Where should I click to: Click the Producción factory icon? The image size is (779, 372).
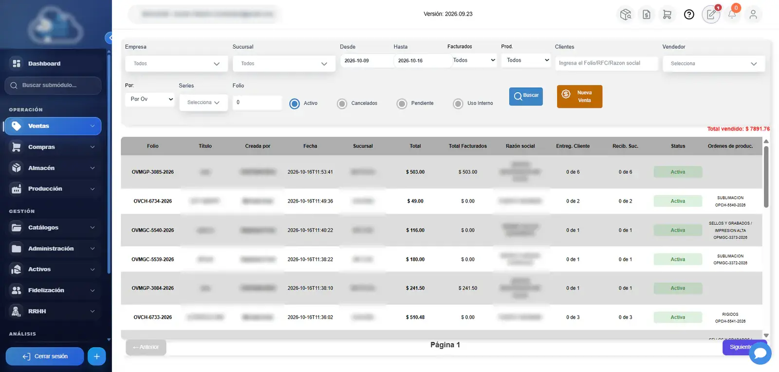pyautogui.click(x=17, y=189)
